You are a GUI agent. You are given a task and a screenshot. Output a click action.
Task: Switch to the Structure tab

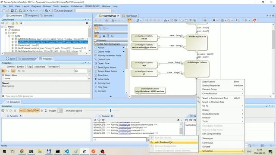click(x=47, y=15)
